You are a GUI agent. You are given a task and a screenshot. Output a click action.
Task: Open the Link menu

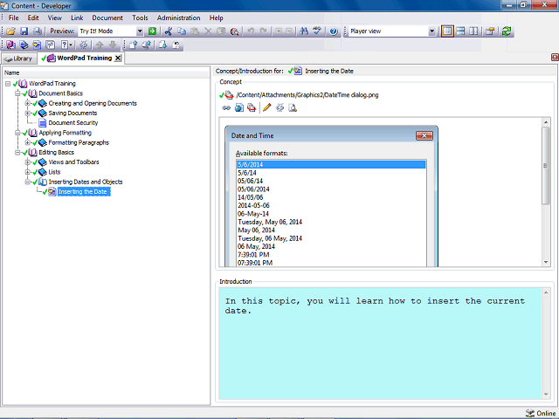coord(77,17)
